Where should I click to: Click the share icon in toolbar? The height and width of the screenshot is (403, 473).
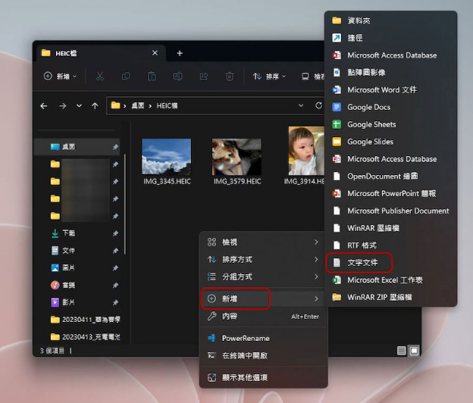(x=203, y=77)
